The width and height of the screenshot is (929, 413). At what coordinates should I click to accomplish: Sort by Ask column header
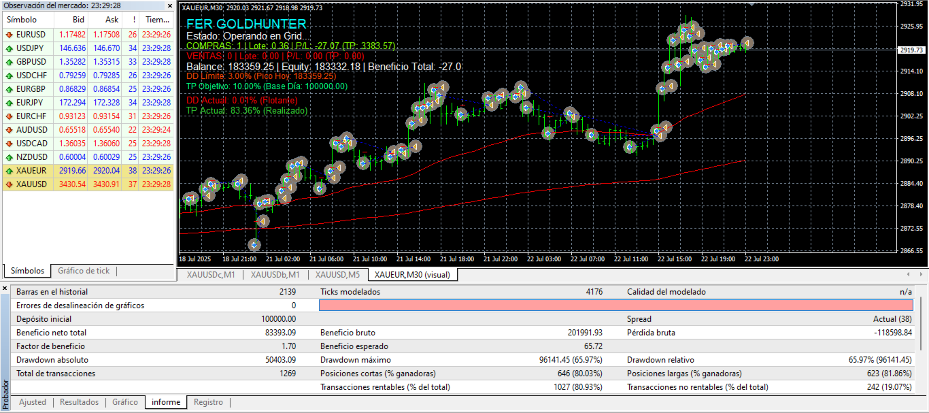(105, 20)
